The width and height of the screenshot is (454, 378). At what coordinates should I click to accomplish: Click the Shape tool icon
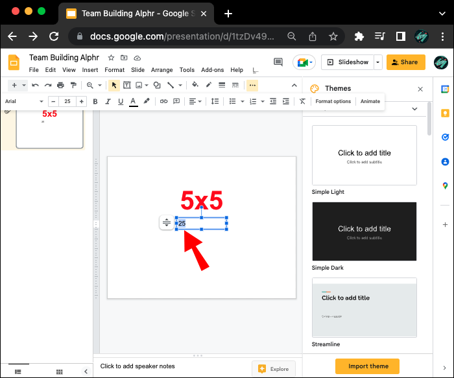[157, 85]
